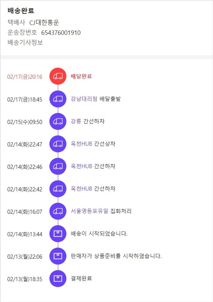Click truck icon for 22:46 옥천HUB entry
This screenshot has width=213, height=302.
click(58, 166)
